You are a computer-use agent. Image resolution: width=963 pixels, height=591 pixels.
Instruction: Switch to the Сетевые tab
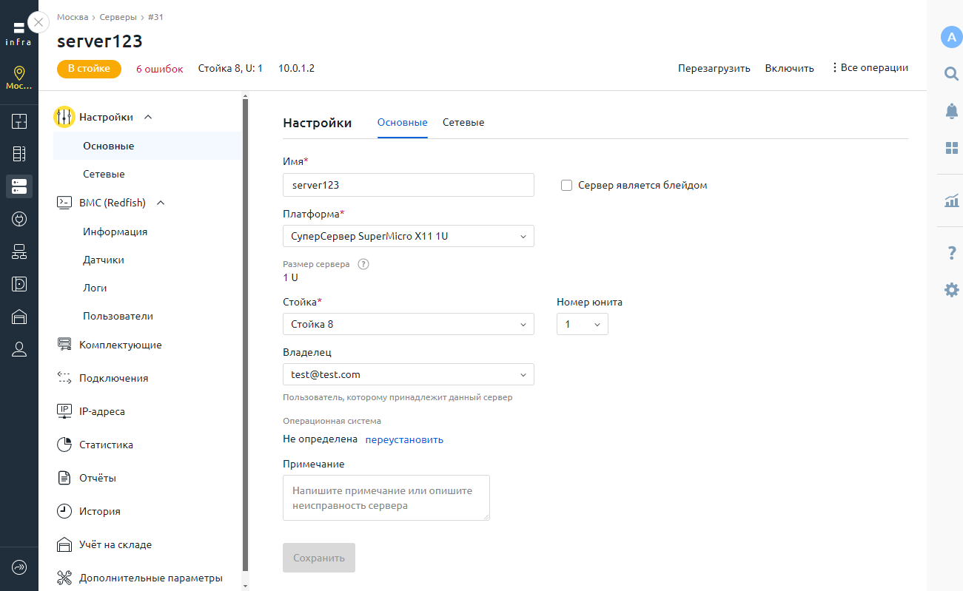(x=463, y=123)
